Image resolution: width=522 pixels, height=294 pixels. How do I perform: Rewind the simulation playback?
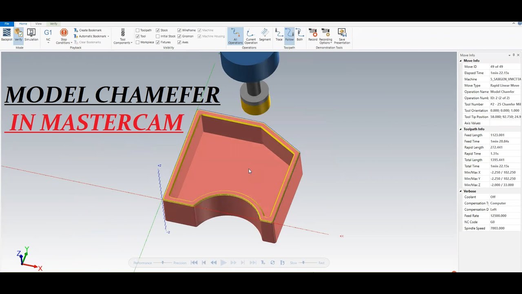pyautogui.click(x=214, y=263)
